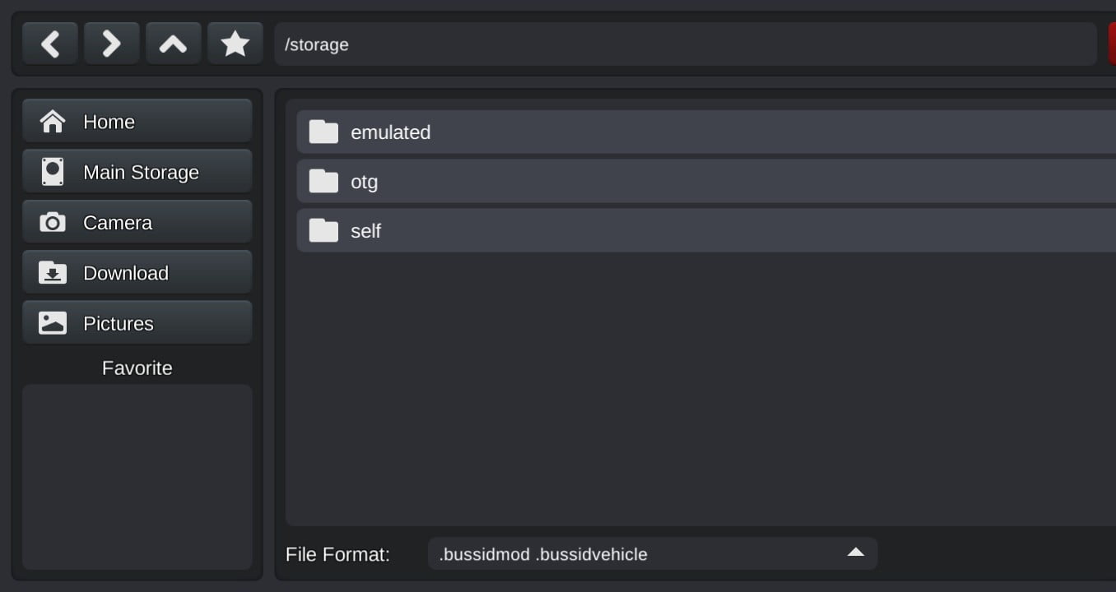Click the Camera icon in sidebar
The height and width of the screenshot is (592, 1116).
pyautogui.click(x=53, y=223)
